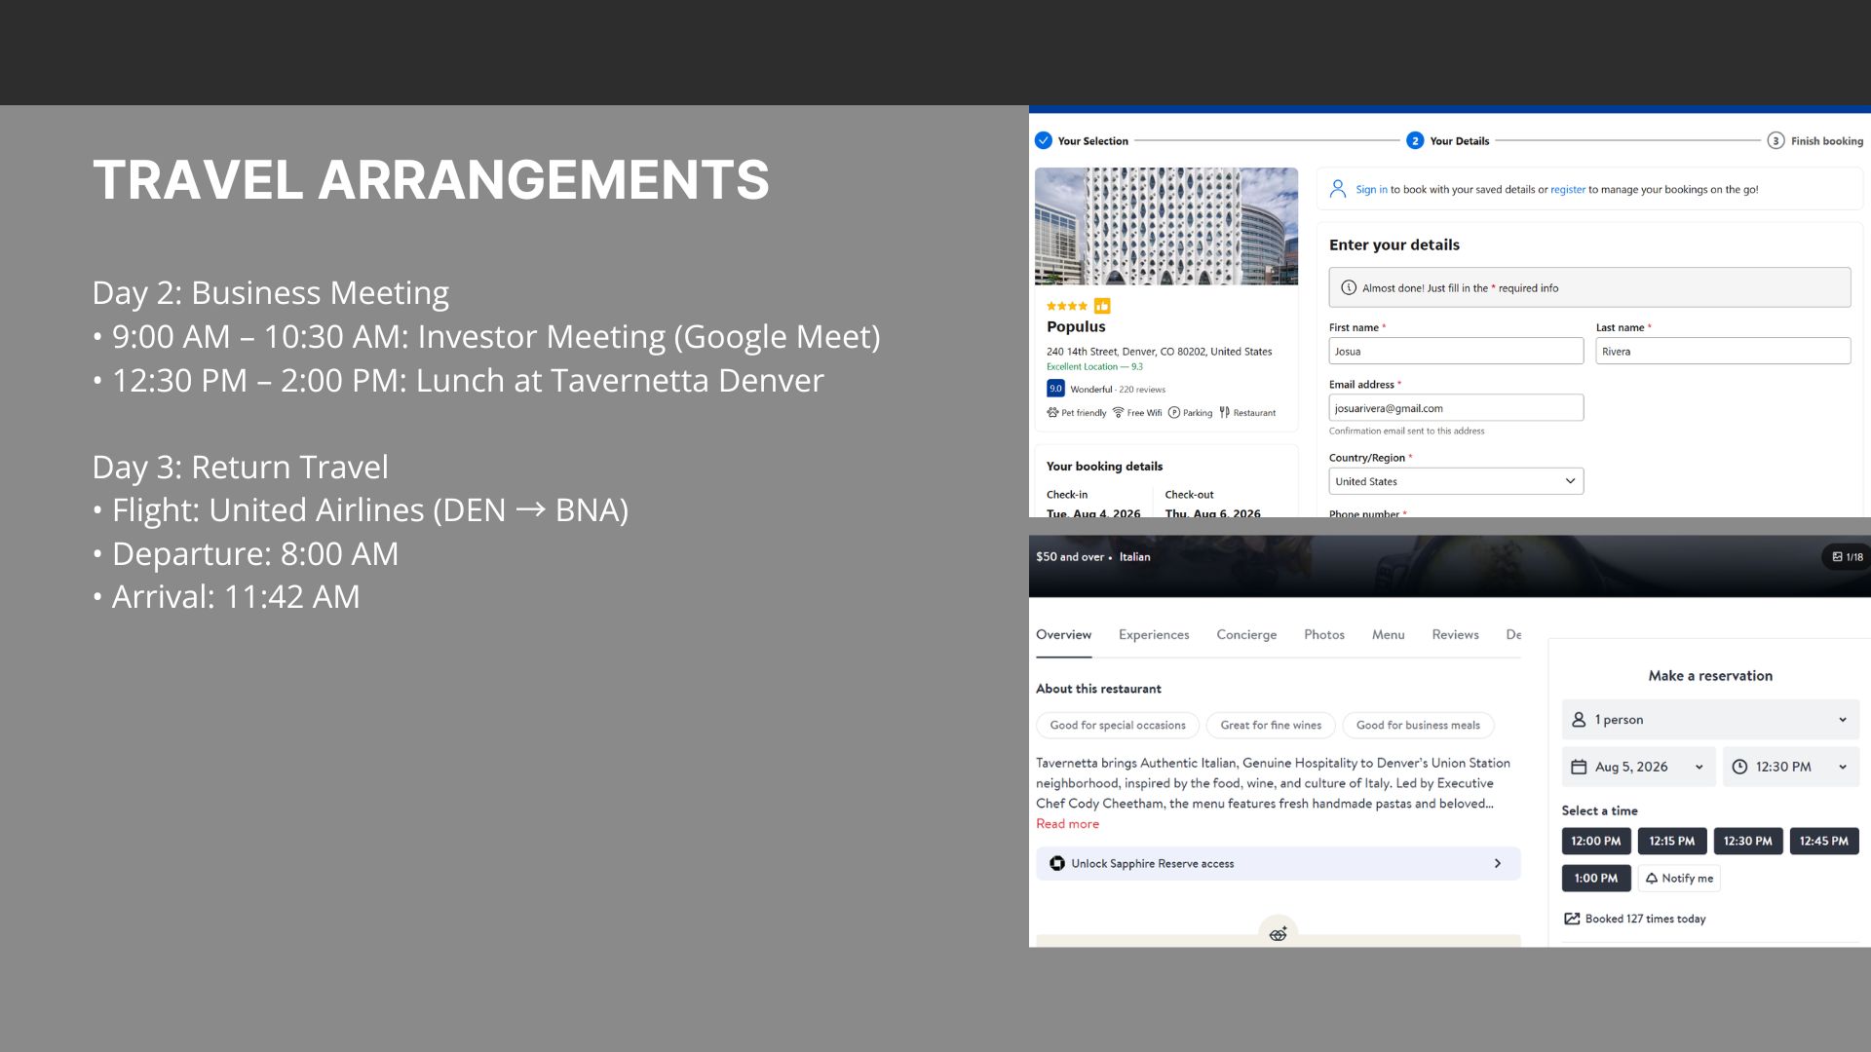Image resolution: width=1871 pixels, height=1052 pixels.
Task: Click the blue checkmark beside Your Selection
Action: [x=1044, y=140]
